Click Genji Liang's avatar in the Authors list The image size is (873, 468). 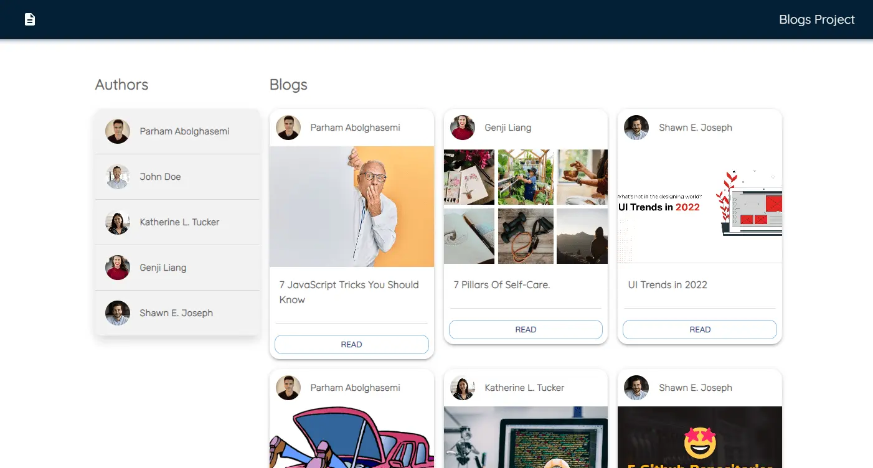point(118,268)
